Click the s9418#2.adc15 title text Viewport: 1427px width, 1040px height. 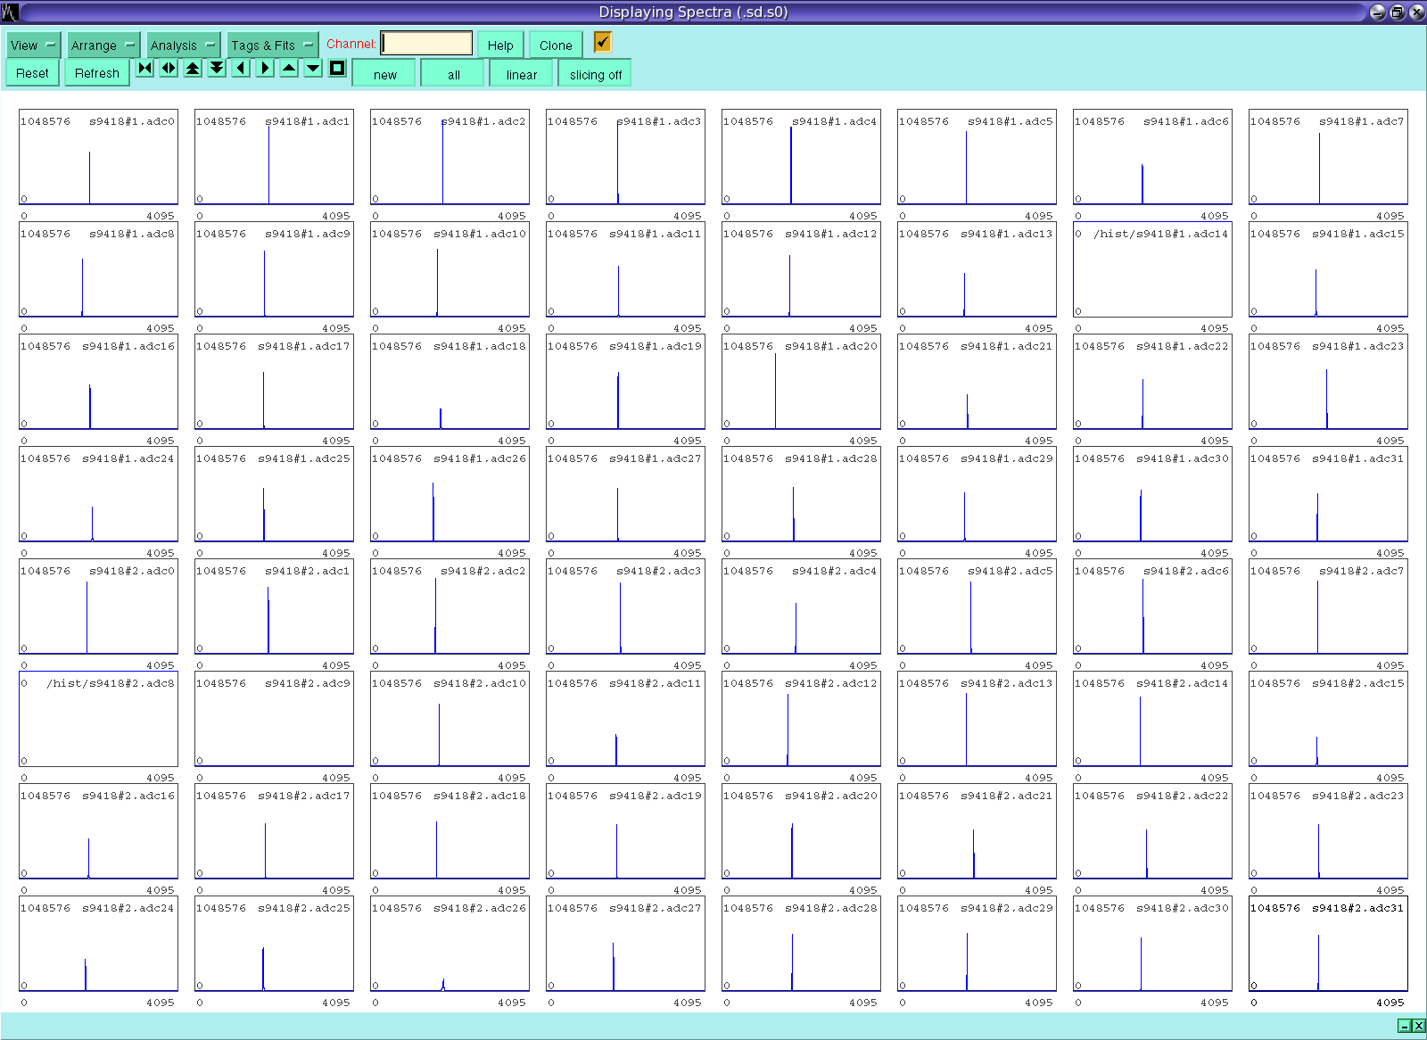tap(1358, 683)
